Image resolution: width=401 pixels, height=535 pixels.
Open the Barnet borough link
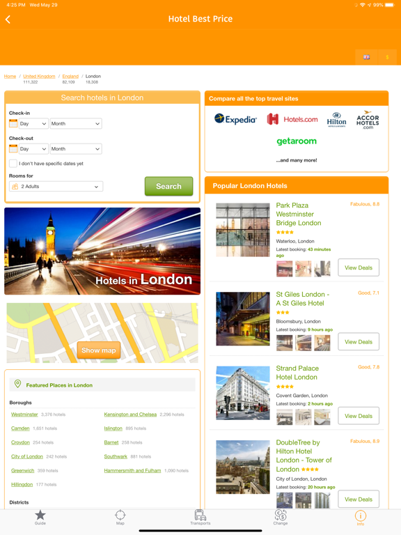click(x=111, y=442)
